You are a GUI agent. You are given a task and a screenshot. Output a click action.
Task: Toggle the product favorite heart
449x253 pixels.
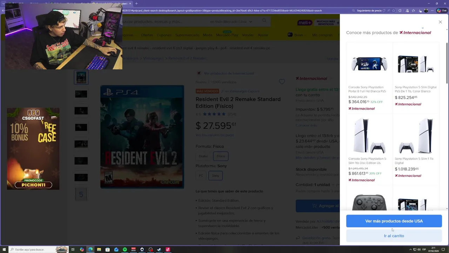tap(282, 82)
